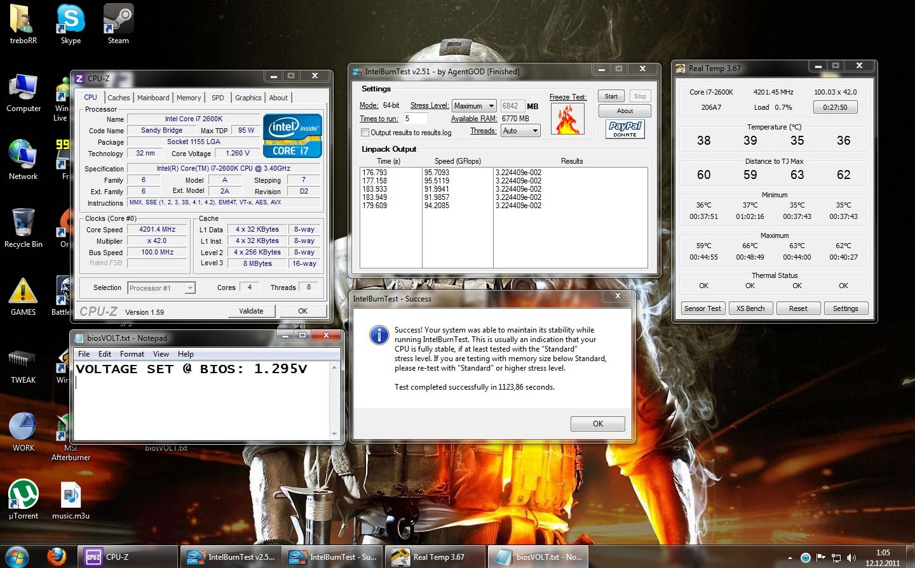
Task: Show hidden system tray icons
Action: (790, 558)
